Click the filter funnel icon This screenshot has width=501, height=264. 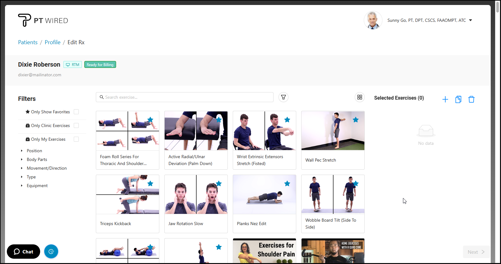[283, 97]
